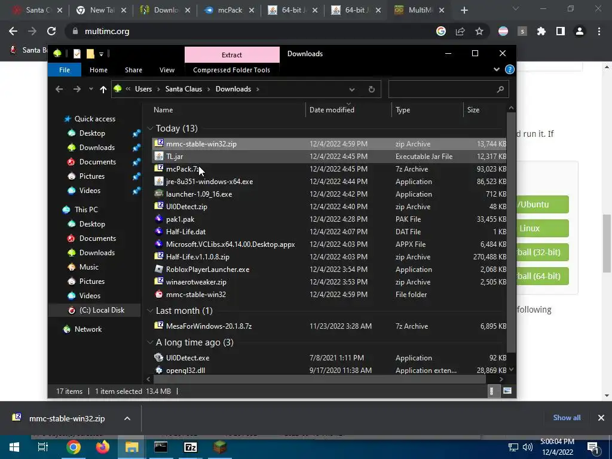
Task: Open the File menu tab
Action: (x=65, y=70)
